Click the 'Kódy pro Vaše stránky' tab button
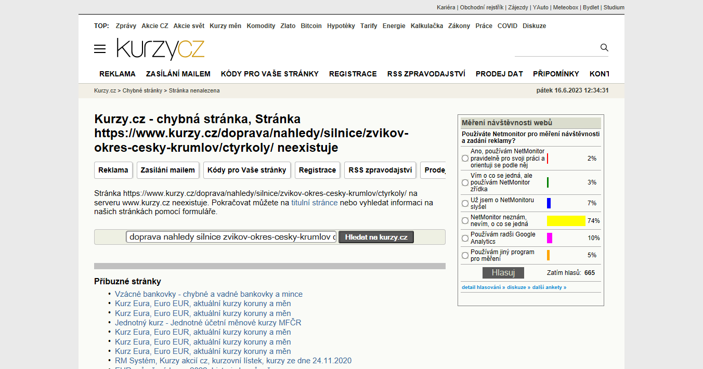This screenshot has height=369, width=703. (247, 170)
